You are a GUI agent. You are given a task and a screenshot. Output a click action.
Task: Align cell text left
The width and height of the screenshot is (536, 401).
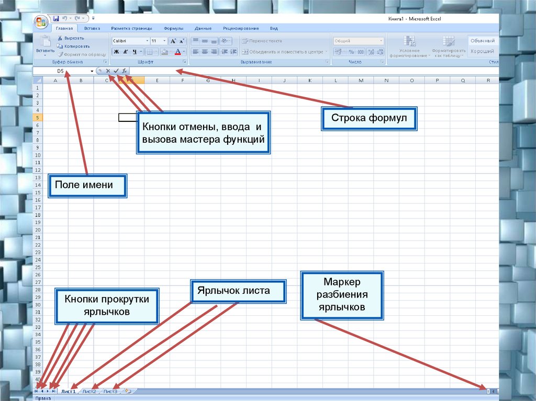196,52
